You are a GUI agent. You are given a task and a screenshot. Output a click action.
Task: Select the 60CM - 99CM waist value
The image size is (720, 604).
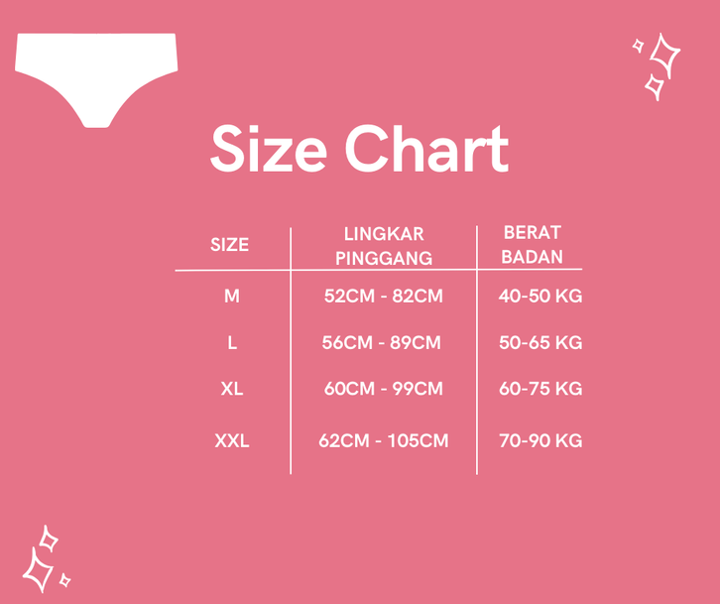(384, 389)
